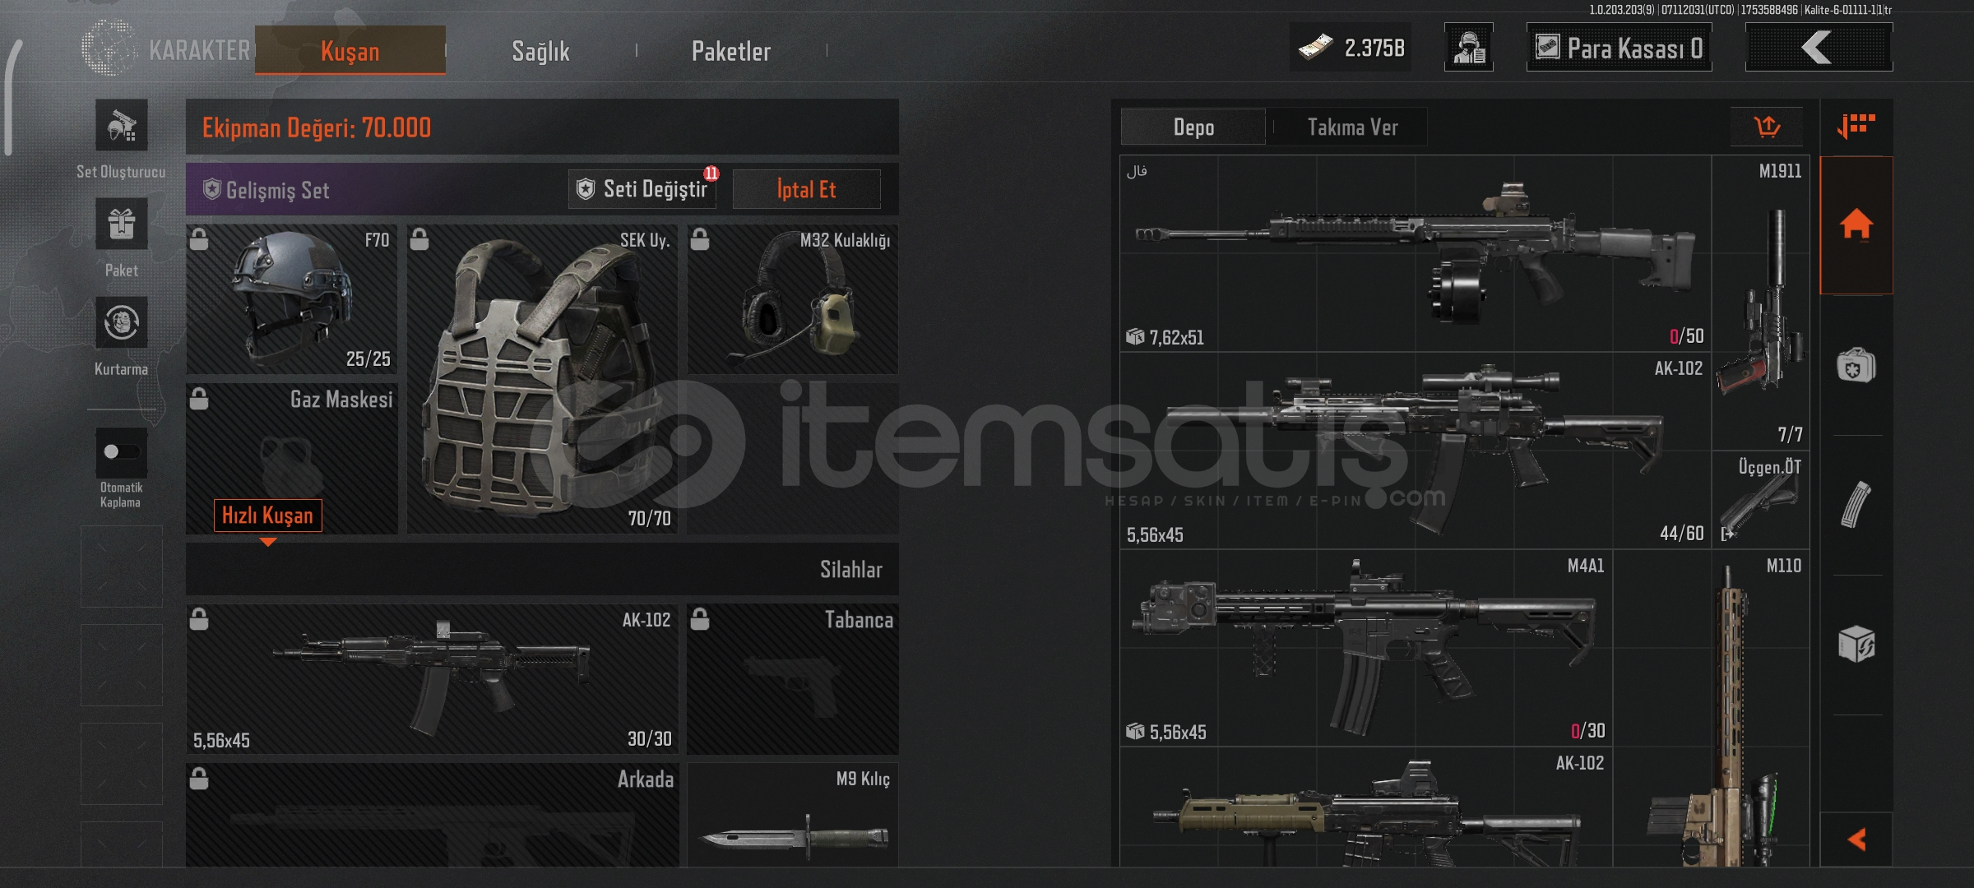The image size is (1974, 888).
Task: Open the Takıma Ver tab
Action: click(x=1352, y=127)
